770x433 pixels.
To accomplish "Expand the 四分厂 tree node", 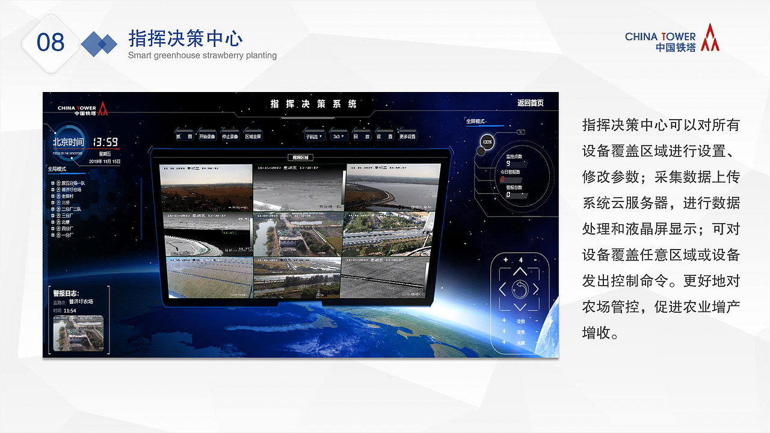I will click(x=53, y=229).
